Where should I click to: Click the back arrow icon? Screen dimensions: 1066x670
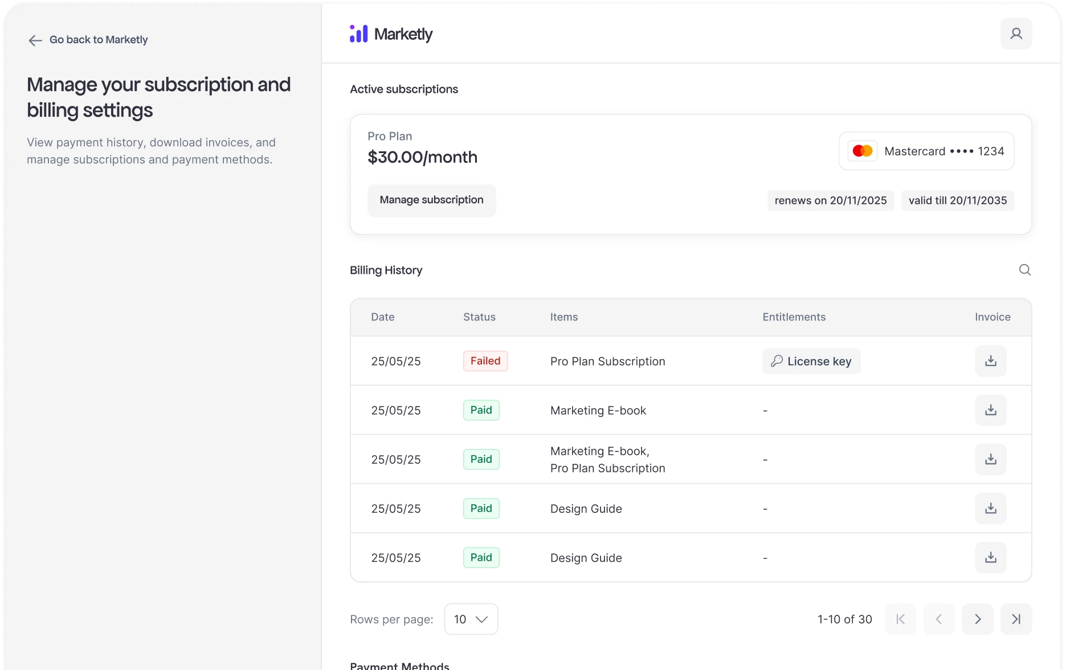click(x=35, y=40)
